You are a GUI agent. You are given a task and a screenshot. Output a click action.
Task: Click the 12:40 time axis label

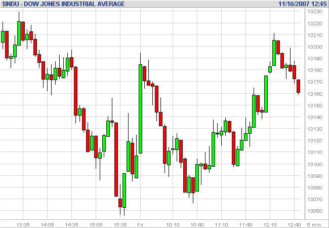pyautogui.click(x=295, y=225)
